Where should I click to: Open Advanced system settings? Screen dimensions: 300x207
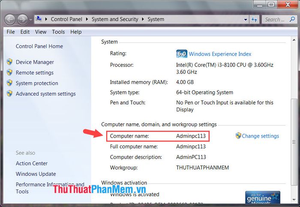pos(46,94)
